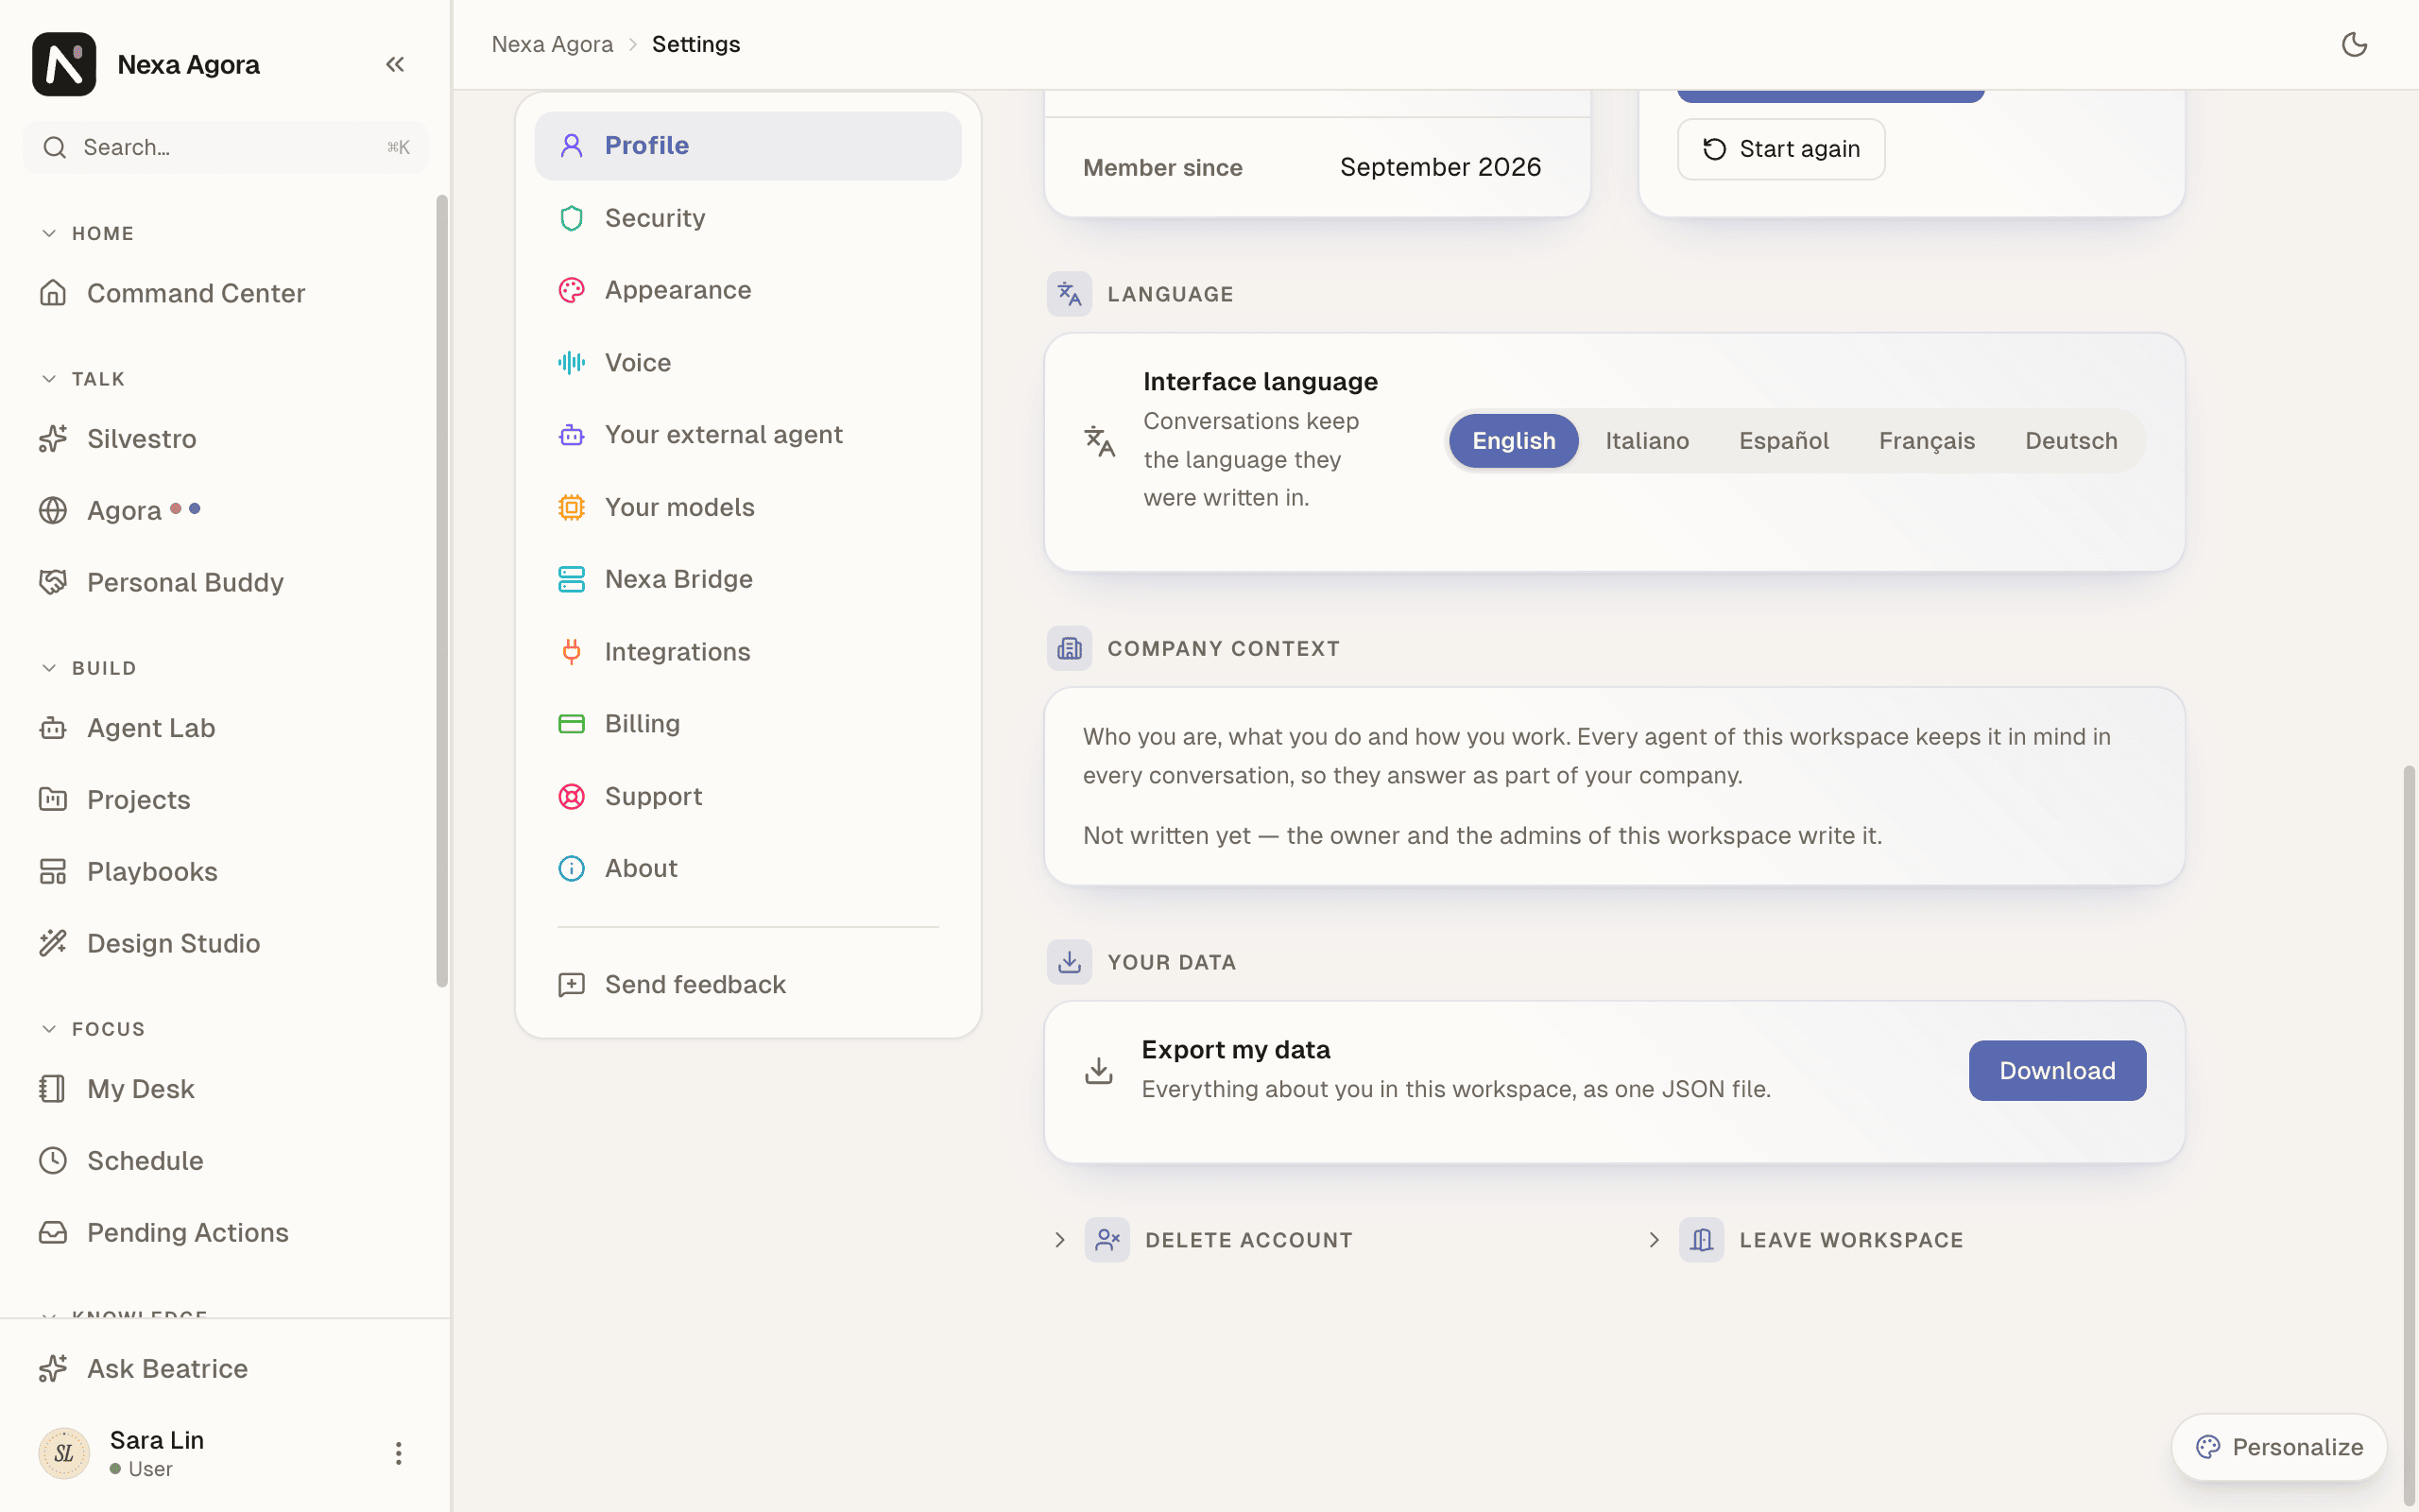2419x1512 pixels.
Task: Click the Nexa Agora logo icon
Action: [64, 64]
